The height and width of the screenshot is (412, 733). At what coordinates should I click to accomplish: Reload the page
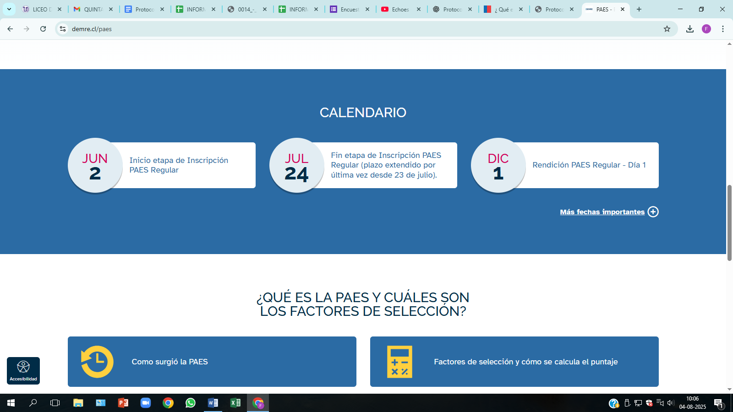click(43, 29)
